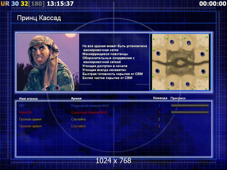
Task: Select start position 4 on the map
Action: point(188,43)
